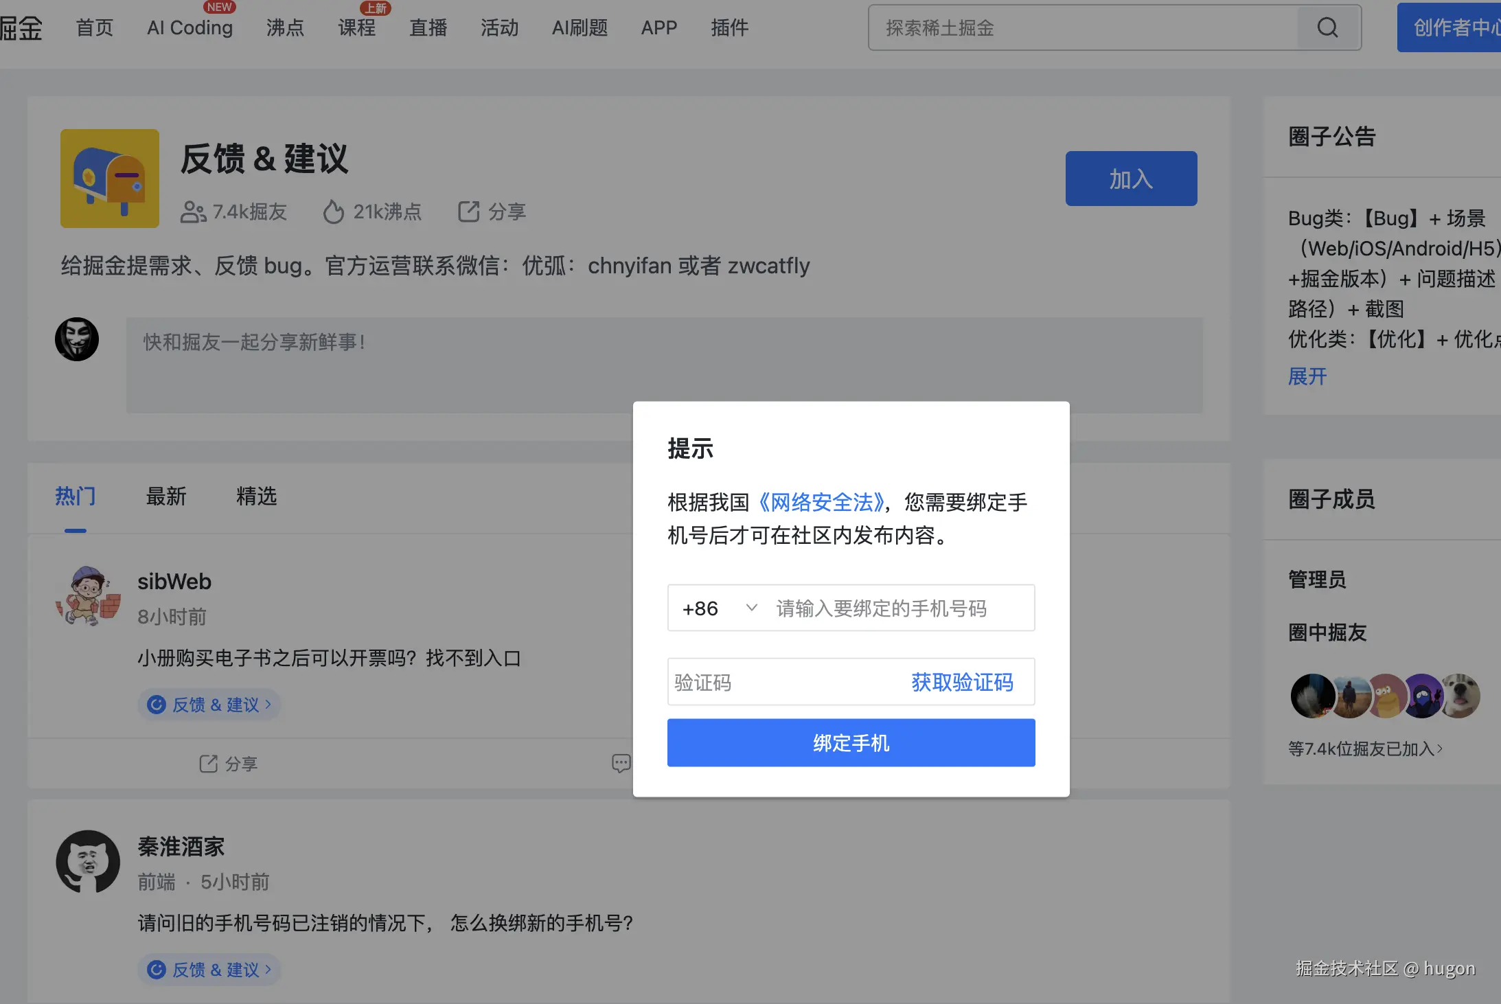The width and height of the screenshot is (1501, 1004).
Task: Click the share icon on sibWeb's post
Action: (209, 764)
